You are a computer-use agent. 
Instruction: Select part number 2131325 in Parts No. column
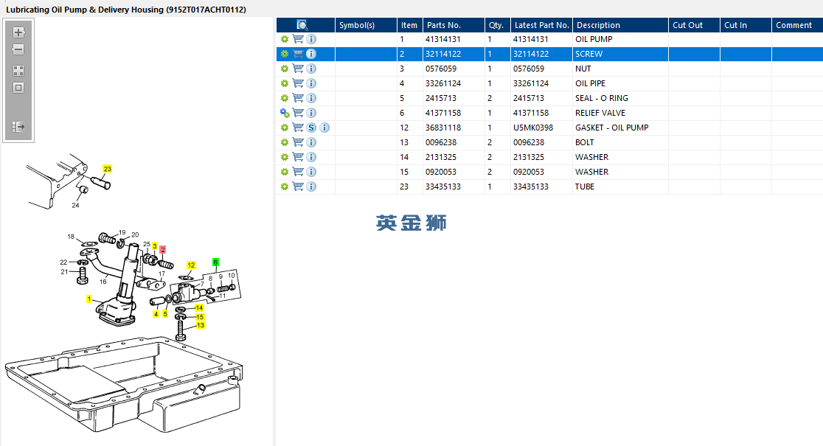[441, 157]
